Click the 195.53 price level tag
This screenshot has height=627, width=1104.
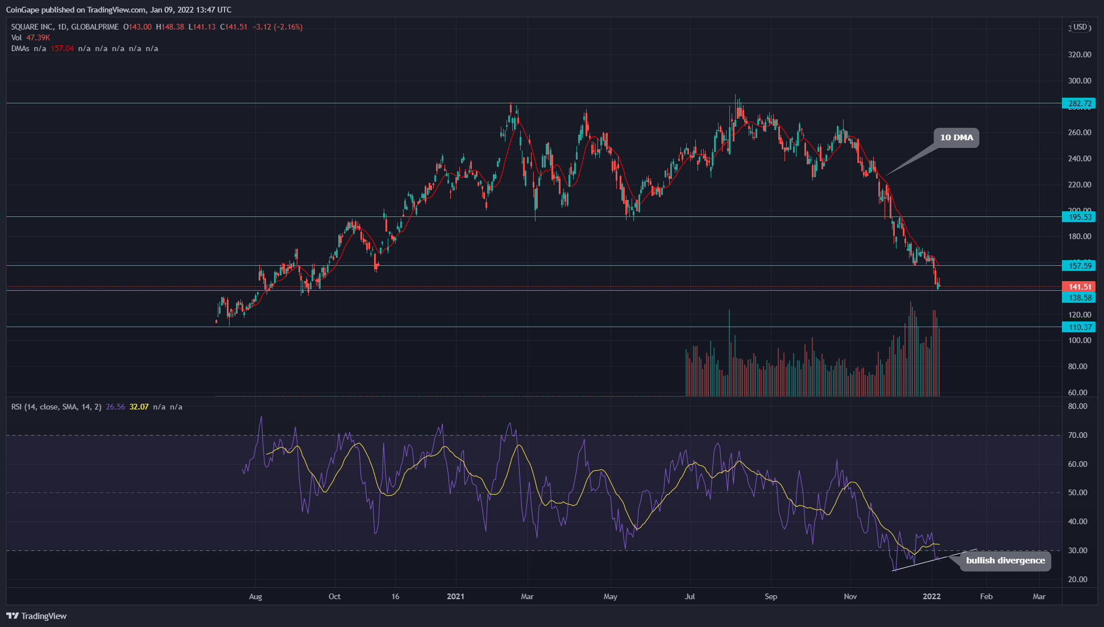point(1079,217)
